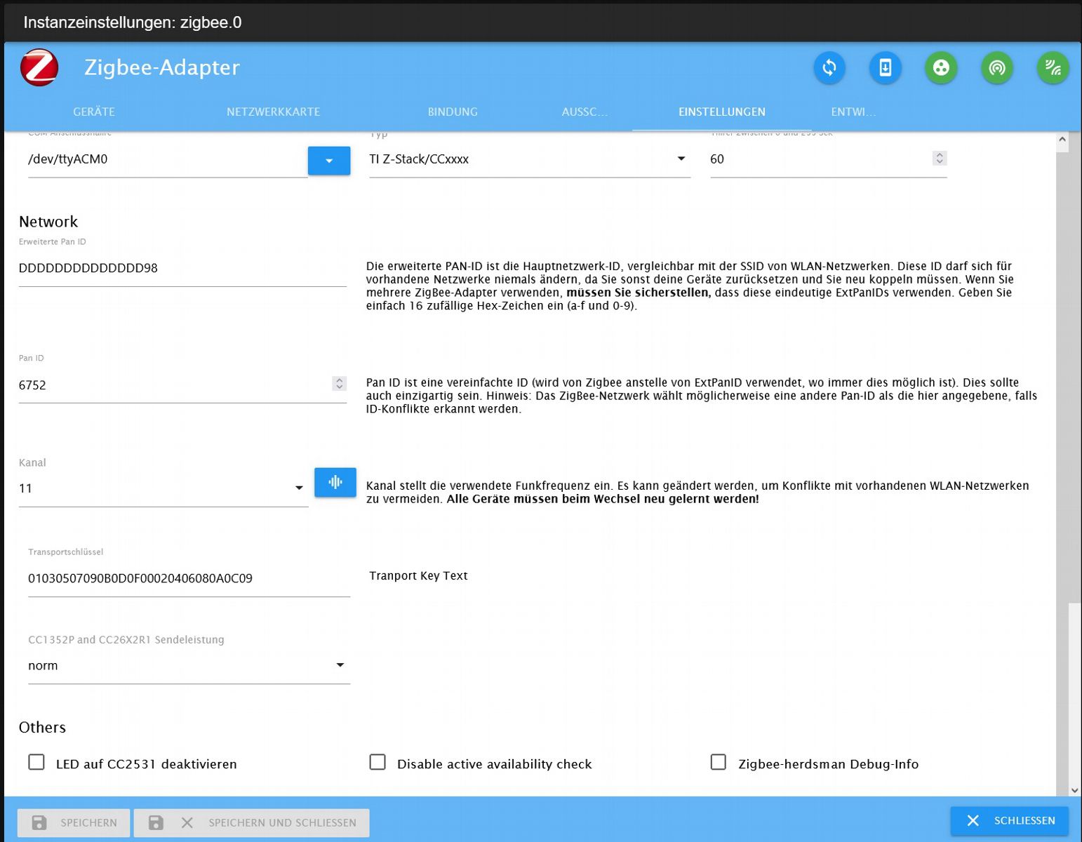Click the Speichern floppy disk icon

(x=39, y=822)
